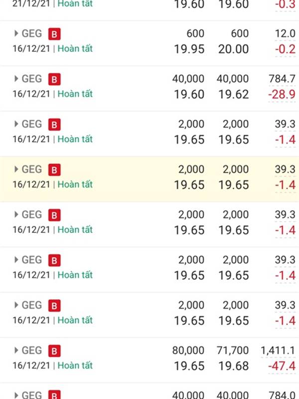This screenshot has height=399, width=299.
Task: Tap the B badge on the 2,000-share row above the 80,000 order
Action: 54,306
